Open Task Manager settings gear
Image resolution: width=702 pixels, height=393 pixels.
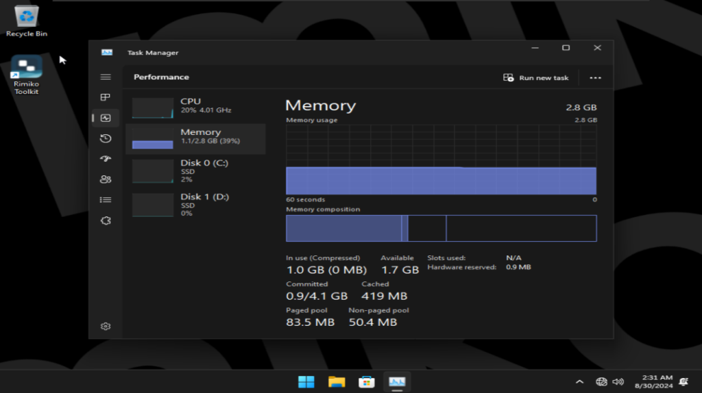click(106, 327)
